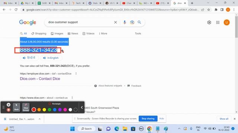Choose the pink pen color
Image resolution: width=238 pixels, height=133 pixels.
click(65, 110)
